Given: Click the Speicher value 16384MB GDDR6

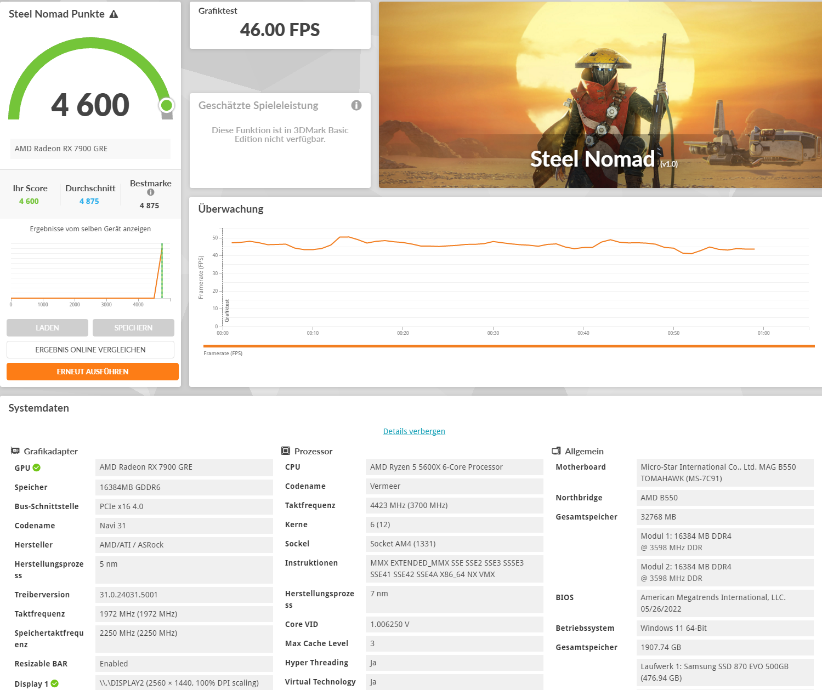Looking at the screenshot, I should pyautogui.click(x=184, y=487).
